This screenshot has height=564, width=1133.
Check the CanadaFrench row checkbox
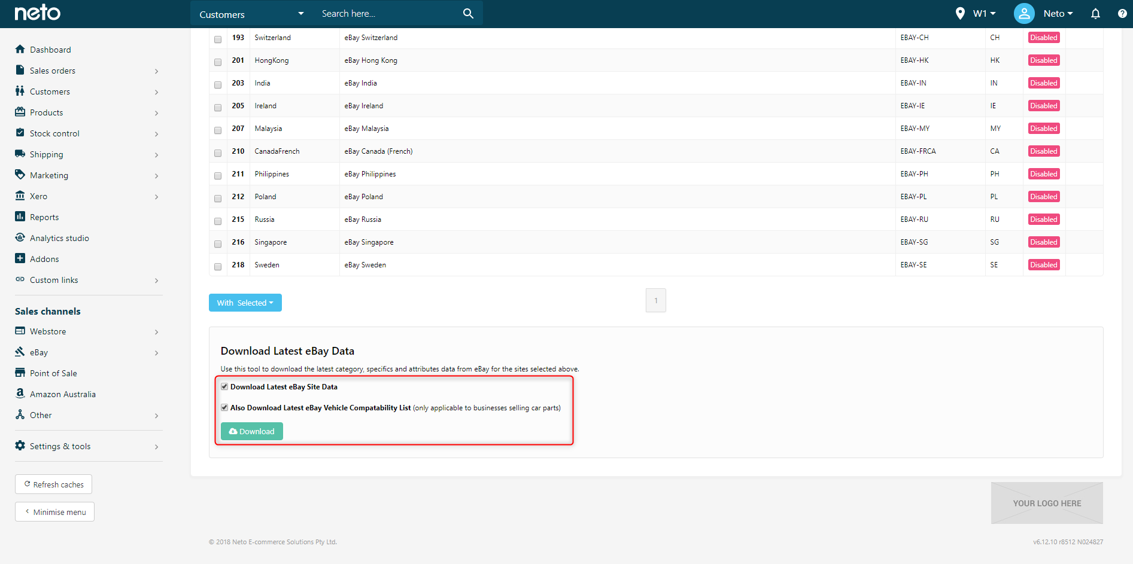218,153
